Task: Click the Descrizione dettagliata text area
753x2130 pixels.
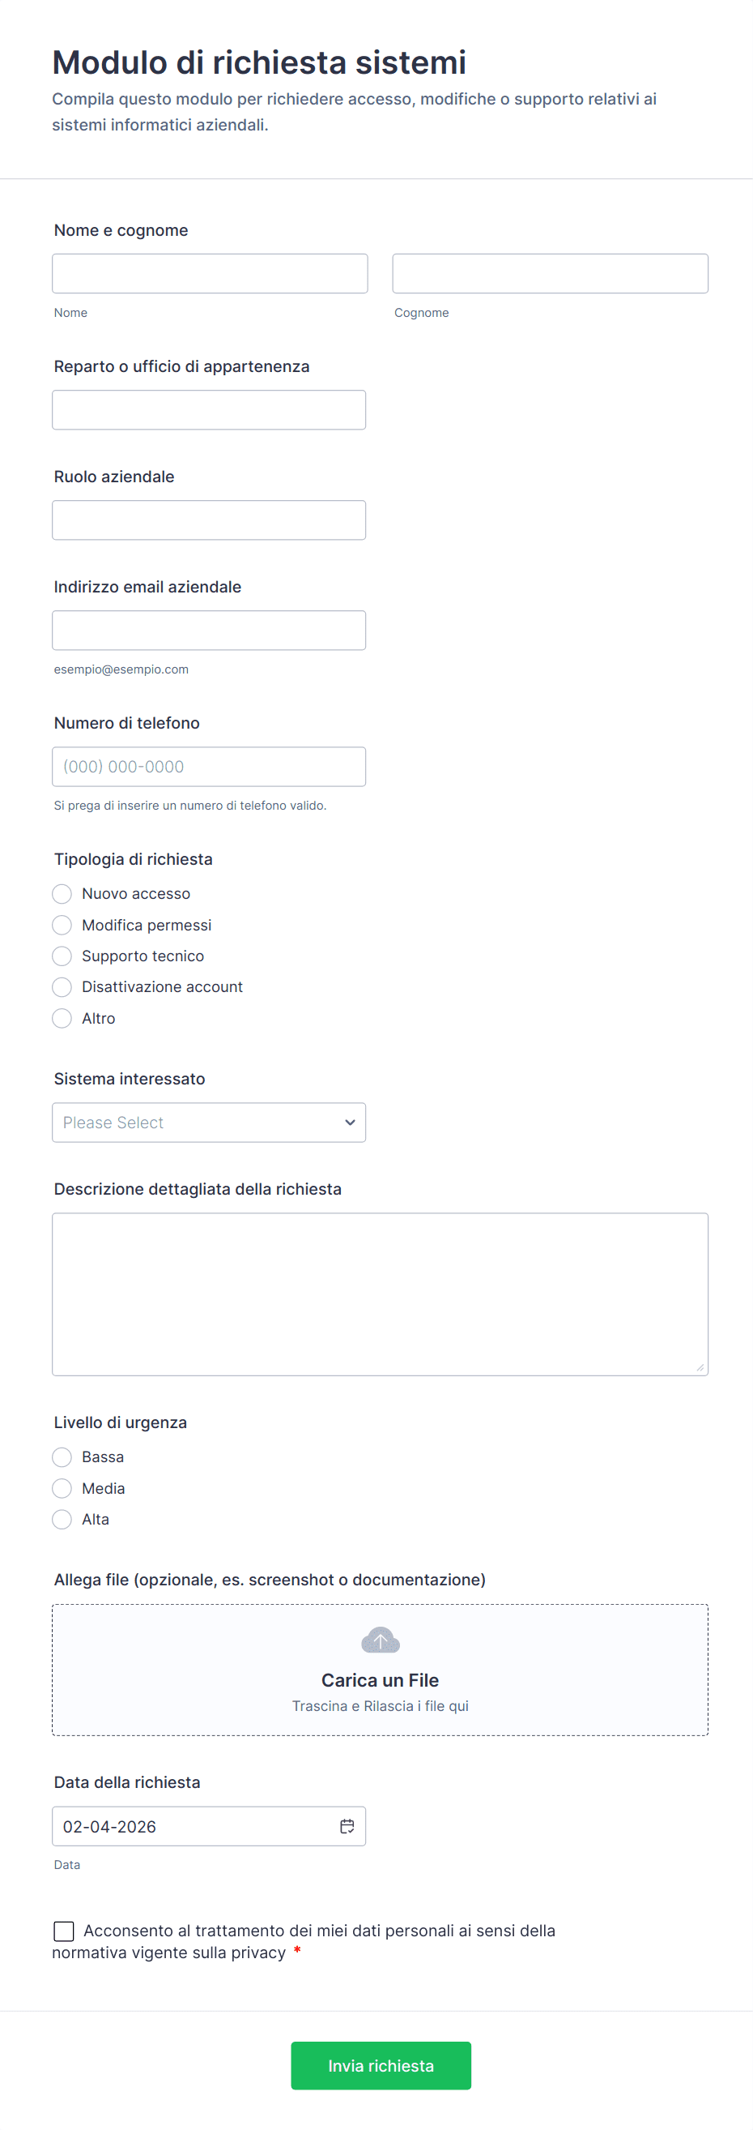Action: coord(380,1294)
